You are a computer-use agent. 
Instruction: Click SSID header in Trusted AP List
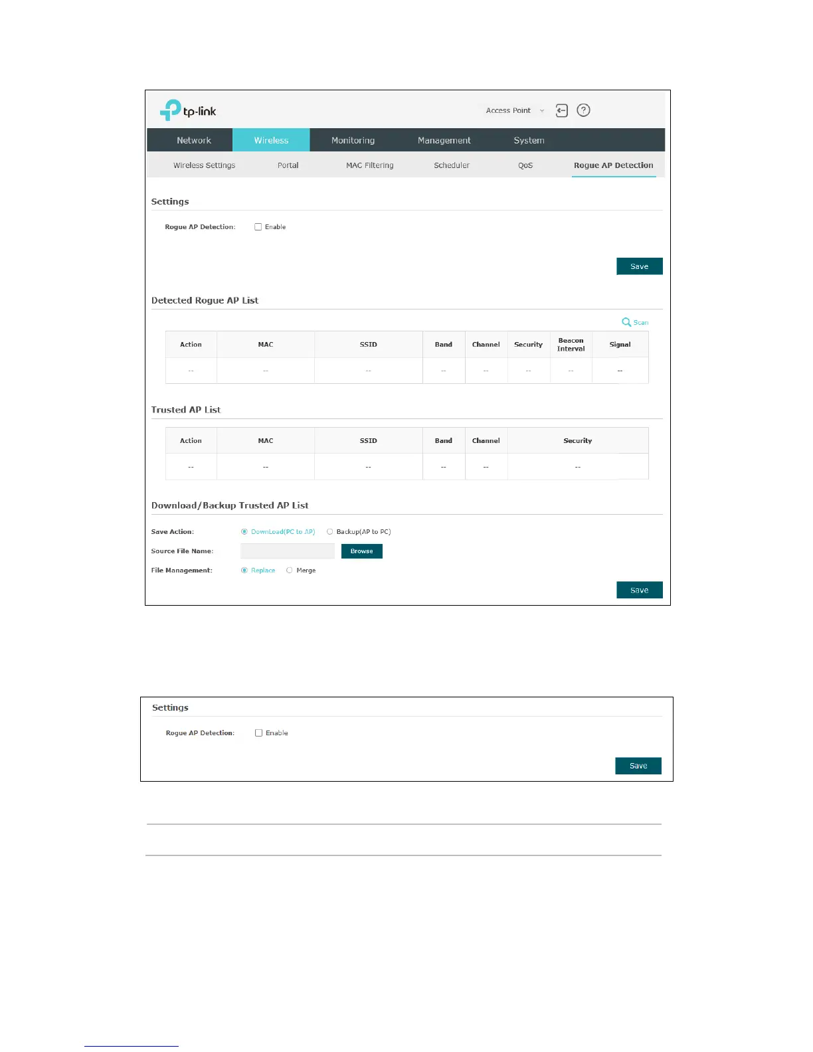tap(369, 441)
